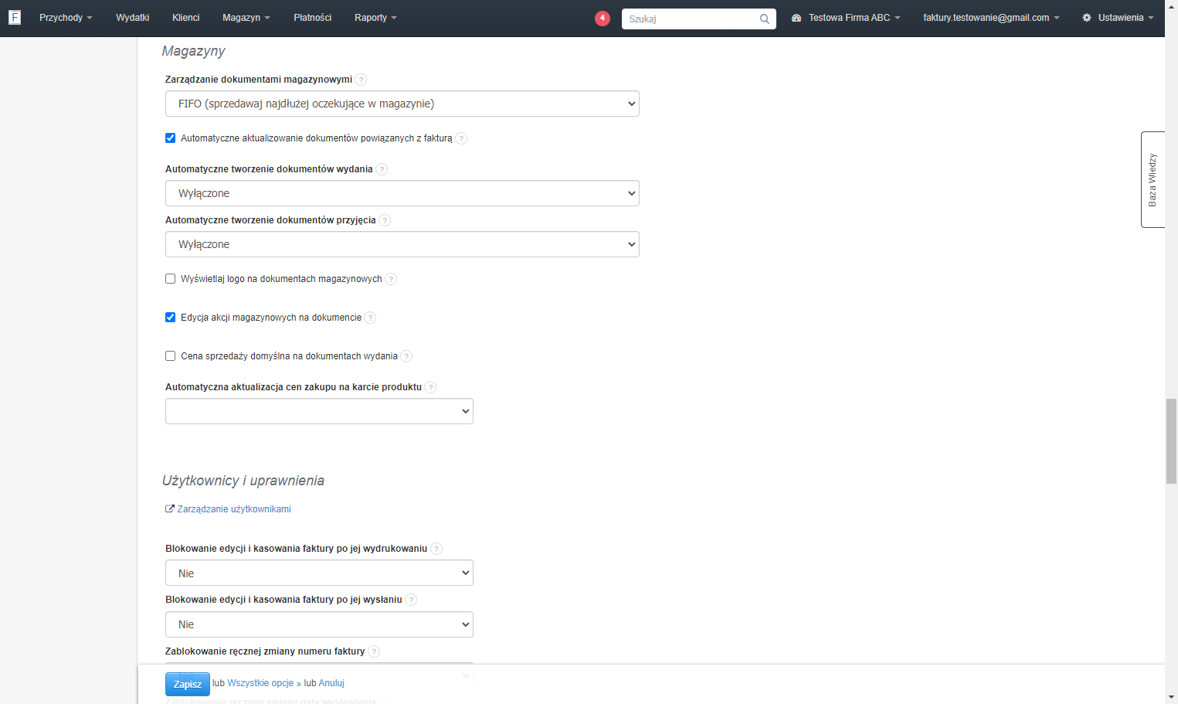The width and height of the screenshot is (1178, 704).
Task: Click help icon for Cena sprzedaży domyślna
Action: pyautogui.click(x=406, y=356)
